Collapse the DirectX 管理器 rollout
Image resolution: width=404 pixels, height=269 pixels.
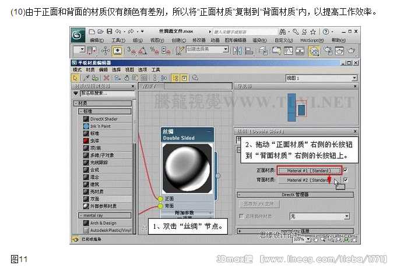[295, 194]
